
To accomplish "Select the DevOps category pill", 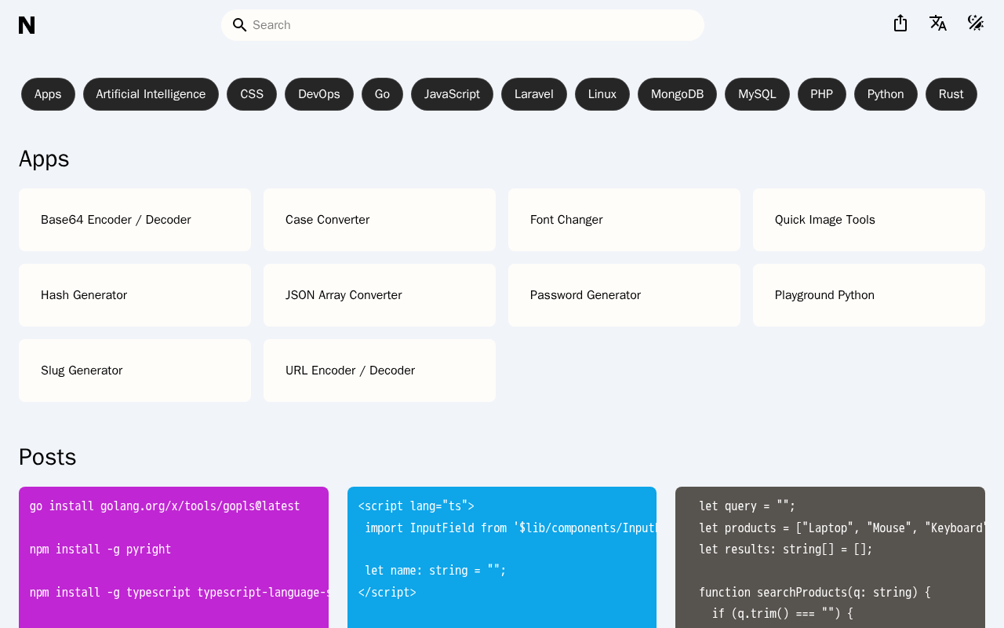I will pyautogui.click(x=318, y=94).
